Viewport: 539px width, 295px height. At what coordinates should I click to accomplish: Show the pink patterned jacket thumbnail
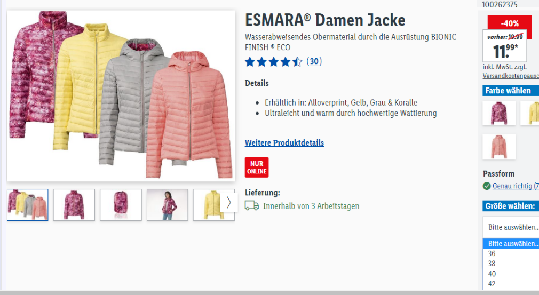point(74,205)
